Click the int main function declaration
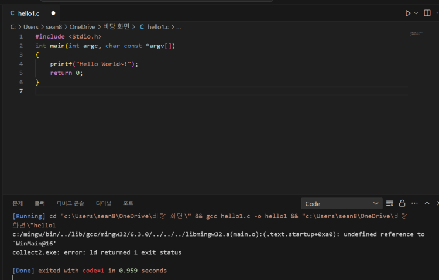 pyautogui.click(x=105, y=46)
